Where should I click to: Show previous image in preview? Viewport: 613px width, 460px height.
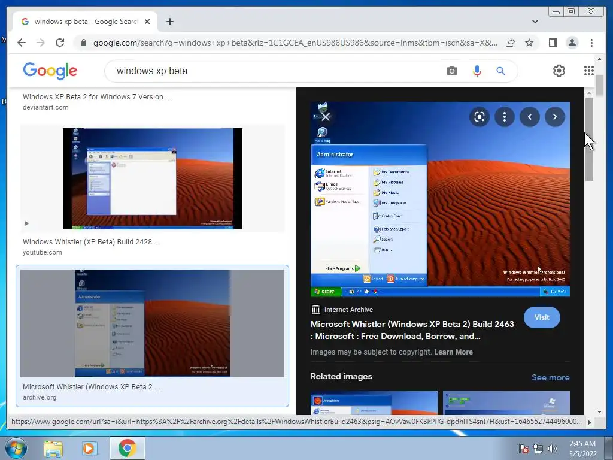click(530, 117)
